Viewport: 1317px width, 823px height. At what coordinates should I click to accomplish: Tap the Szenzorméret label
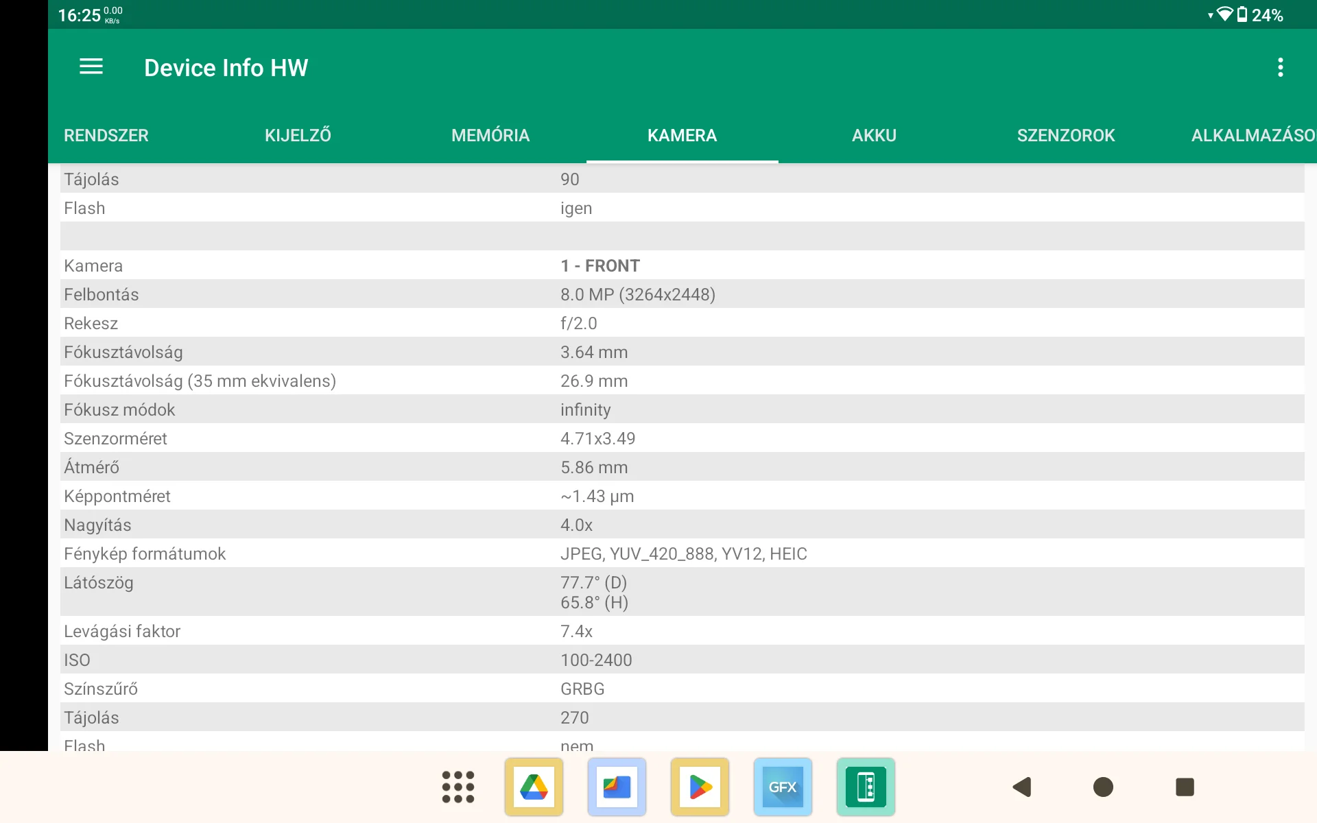[115, 438]
